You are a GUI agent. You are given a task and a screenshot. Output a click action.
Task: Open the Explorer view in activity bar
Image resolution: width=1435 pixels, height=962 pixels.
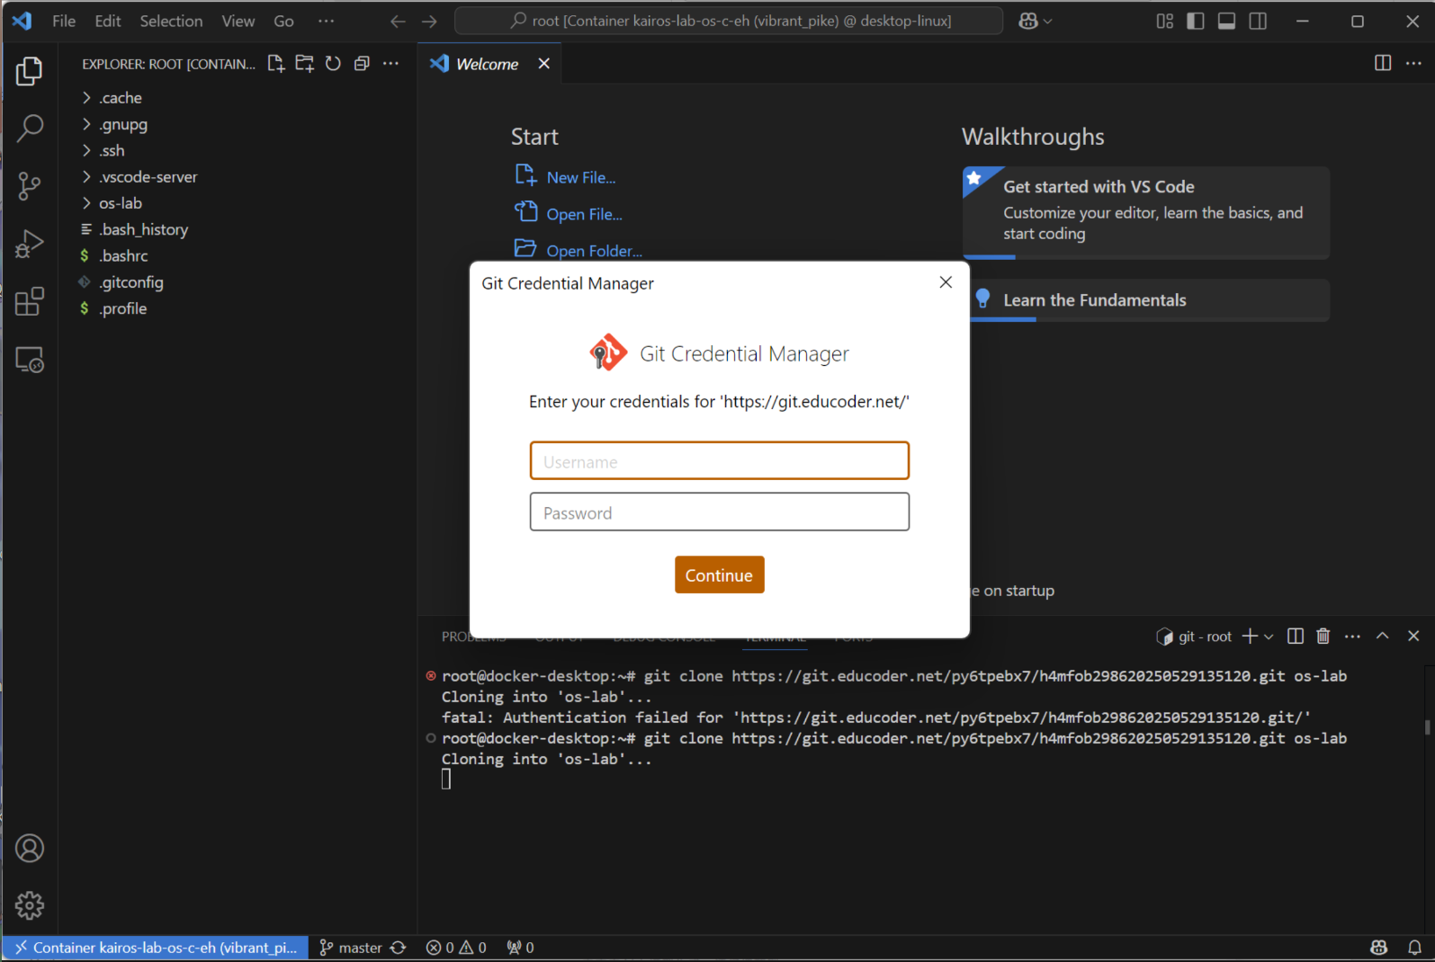click(29, 71)
